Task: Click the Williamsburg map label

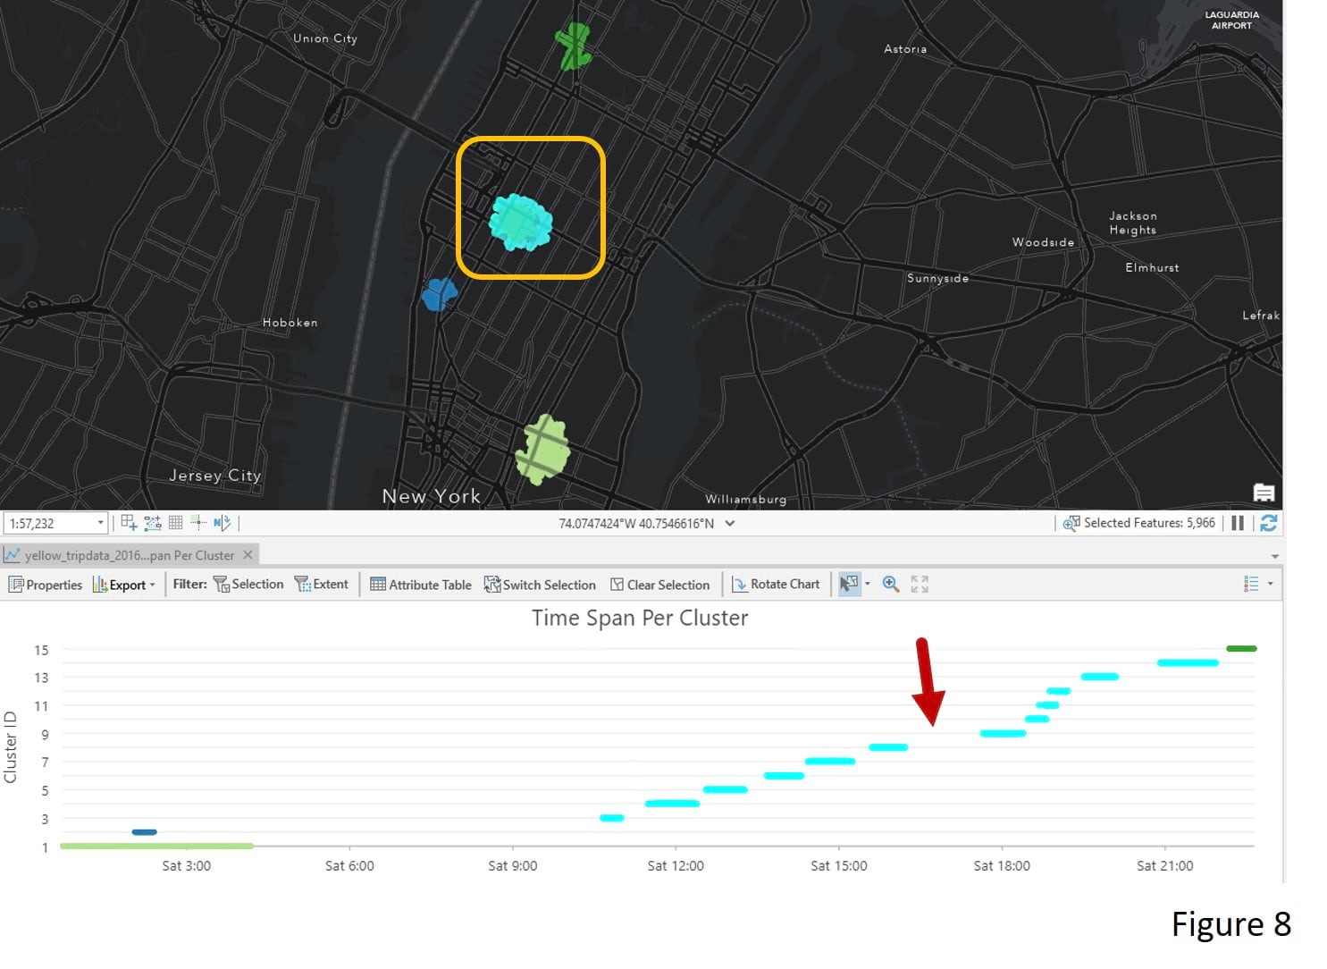Action: 746,499
